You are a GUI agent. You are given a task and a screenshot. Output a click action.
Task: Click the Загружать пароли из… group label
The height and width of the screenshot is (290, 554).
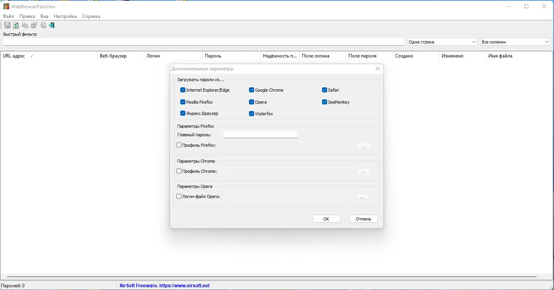point(200,80)
